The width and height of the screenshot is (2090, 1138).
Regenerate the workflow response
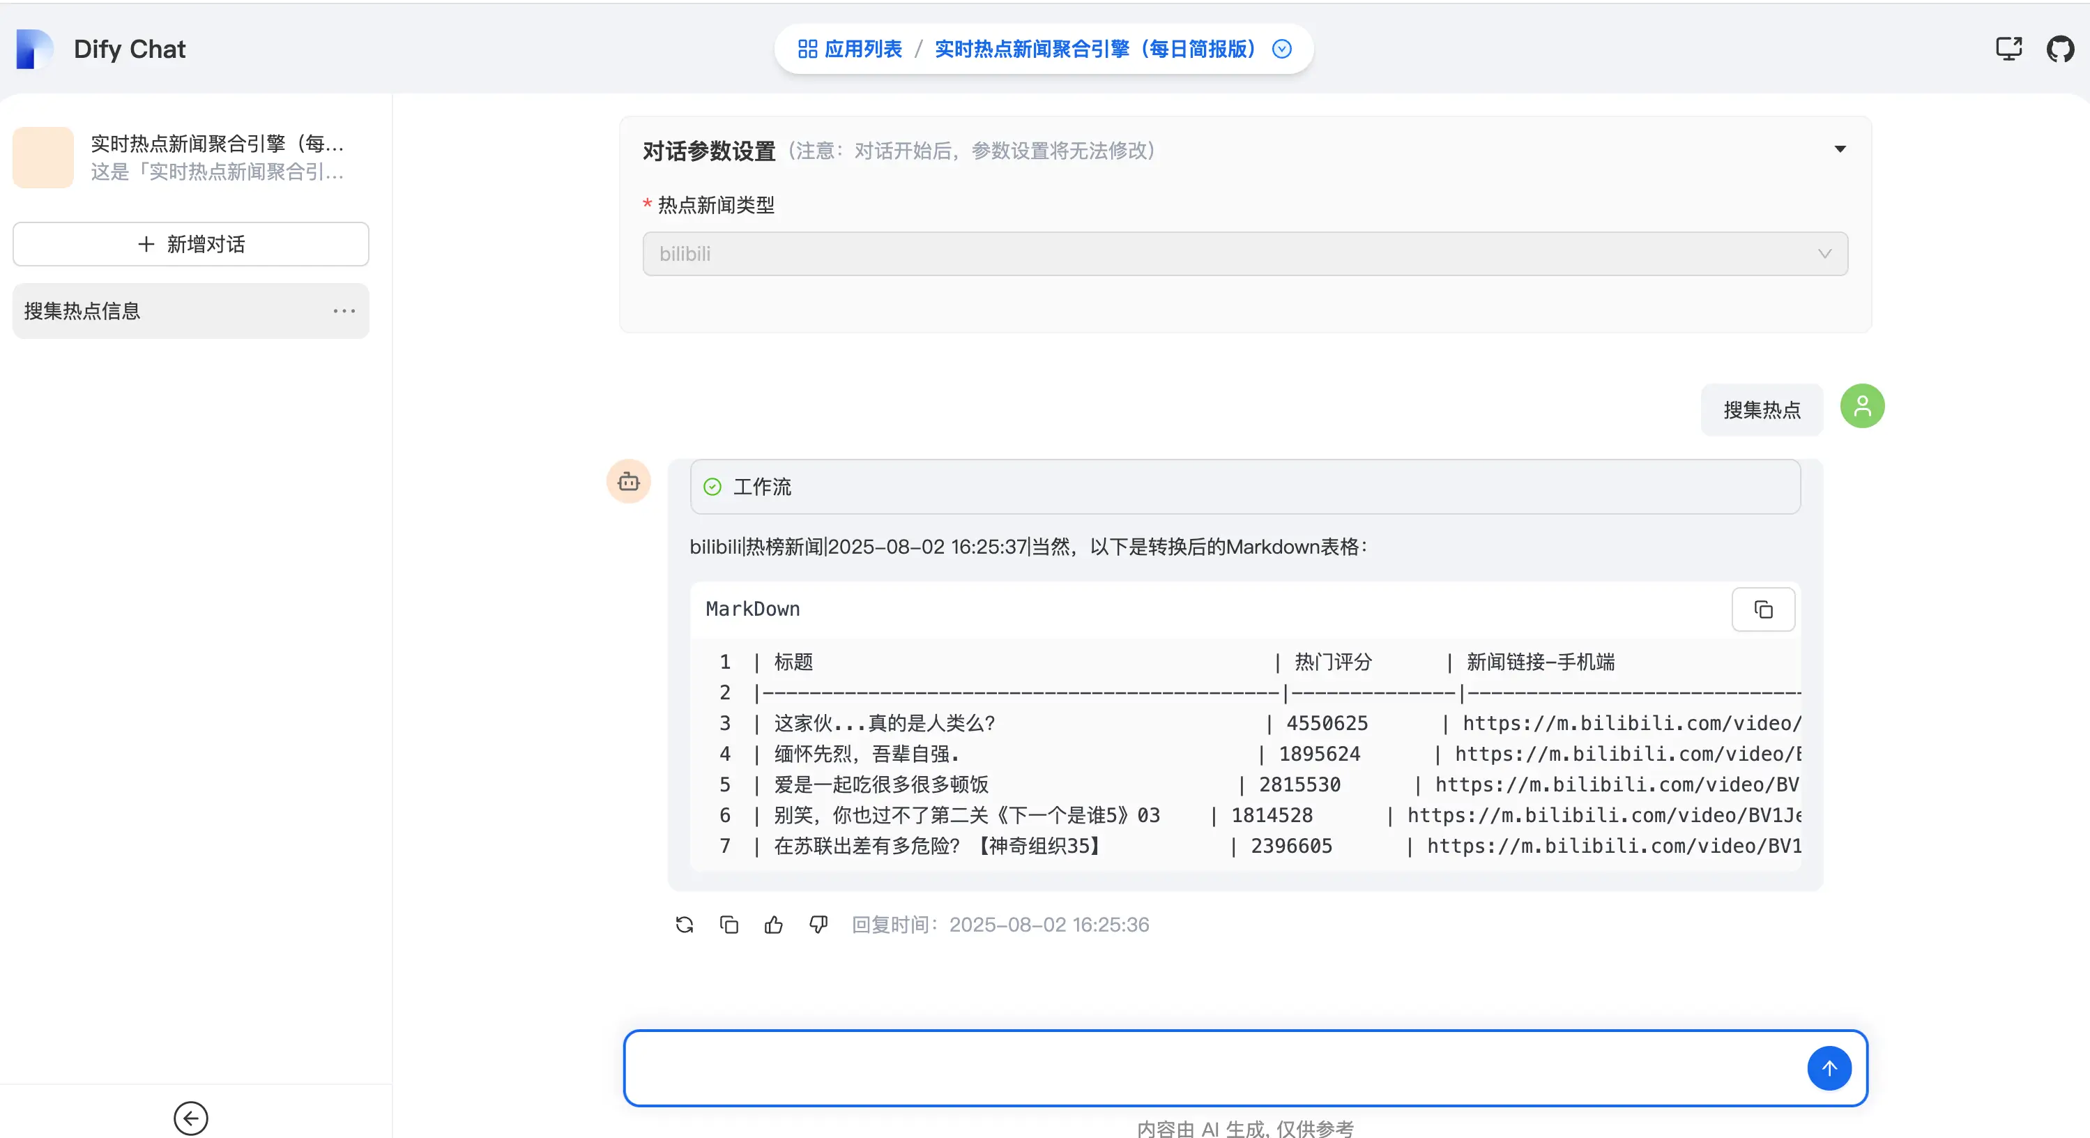point(684,925)
